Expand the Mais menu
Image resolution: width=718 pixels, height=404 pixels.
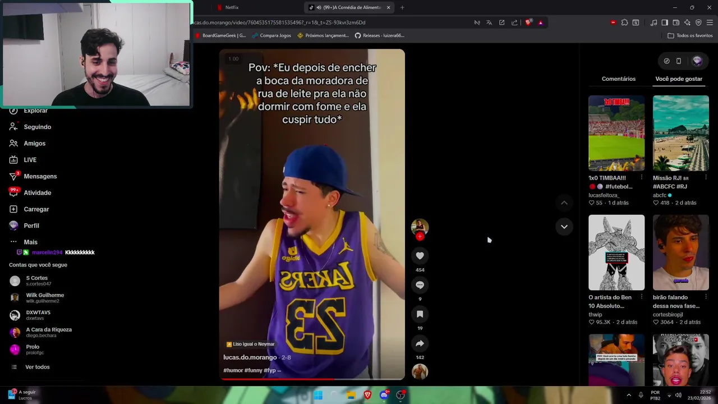[x=30, y=242]
